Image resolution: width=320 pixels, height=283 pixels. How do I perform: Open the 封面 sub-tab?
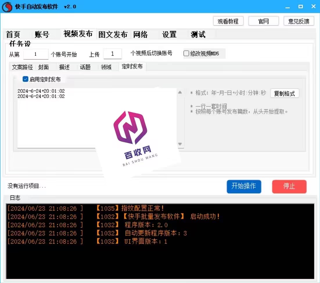pyautogui.click(x=44, y=67)
